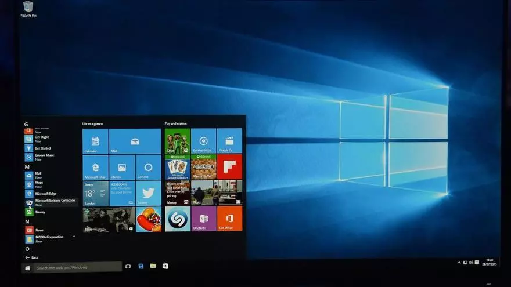This screenshot has height=287, width=511.
Task: Open the Cortana tile
Action: click(x=148, y=168)
